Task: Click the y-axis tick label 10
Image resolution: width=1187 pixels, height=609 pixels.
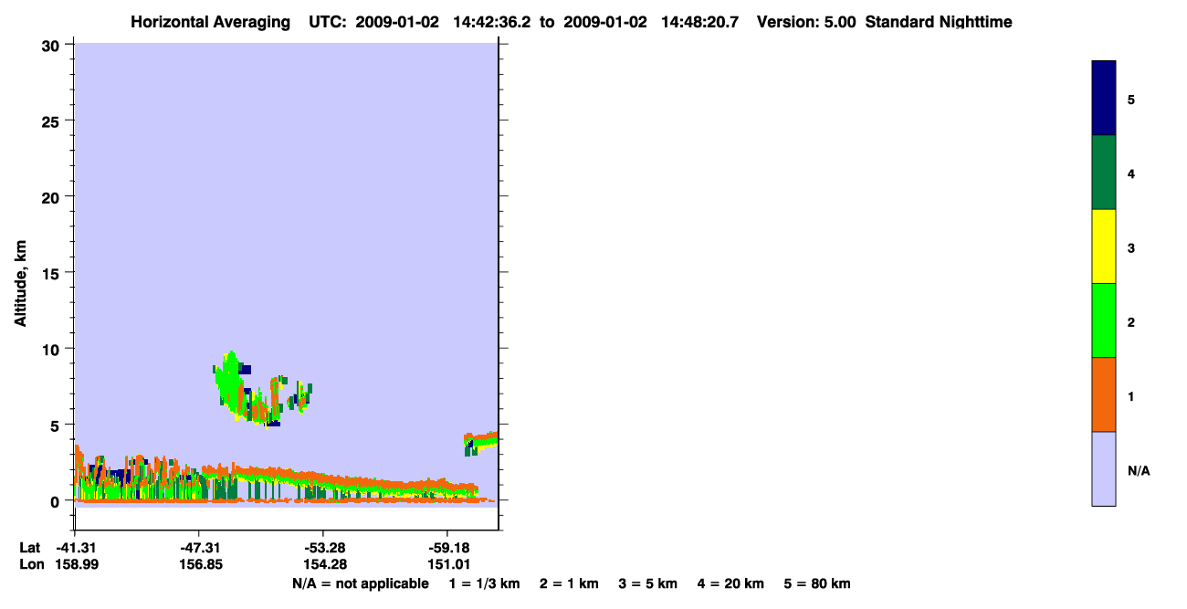Action: pos(53,349)
